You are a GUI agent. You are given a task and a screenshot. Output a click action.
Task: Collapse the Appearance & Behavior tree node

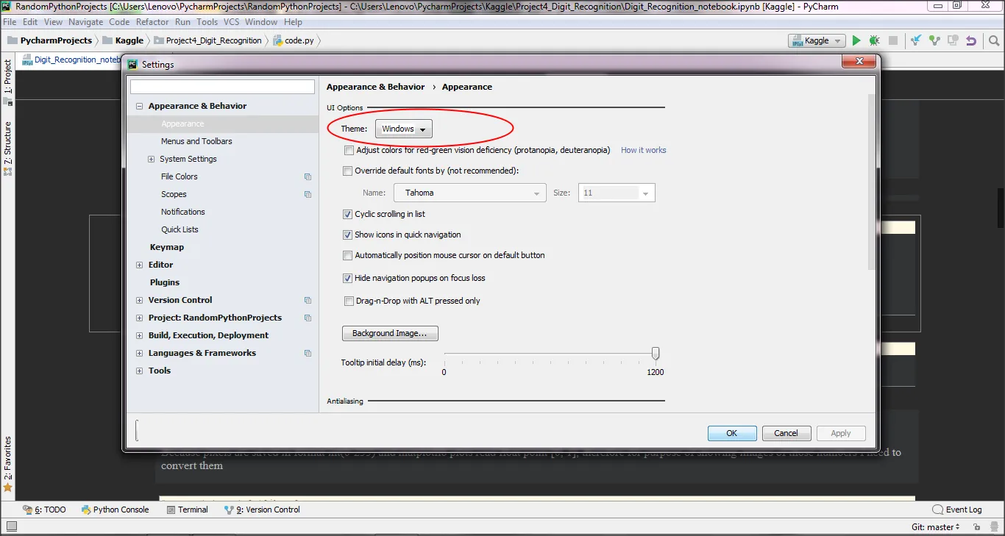click(x=139, y=106)
